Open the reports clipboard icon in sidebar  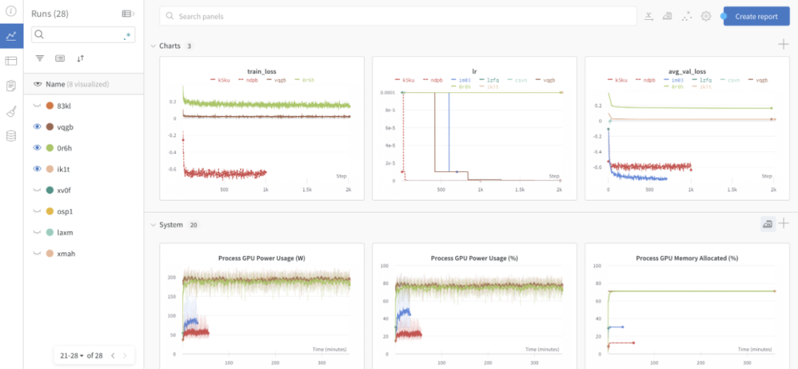[x=11, y=86]
